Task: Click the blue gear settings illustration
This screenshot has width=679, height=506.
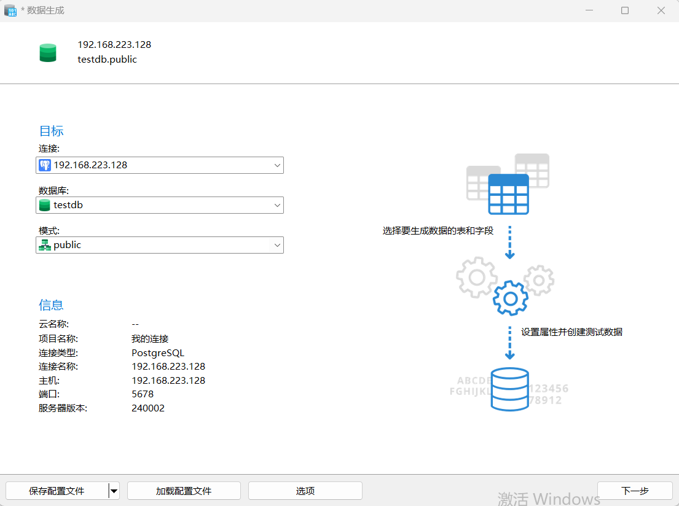Action: click(x=511, y=298)
